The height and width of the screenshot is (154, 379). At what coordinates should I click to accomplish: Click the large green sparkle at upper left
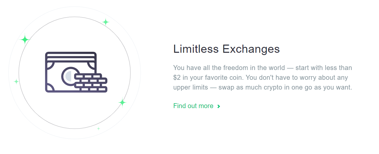click(25, 39)
